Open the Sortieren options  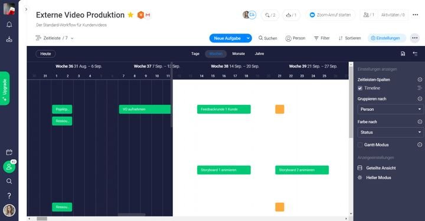point(349,38)
